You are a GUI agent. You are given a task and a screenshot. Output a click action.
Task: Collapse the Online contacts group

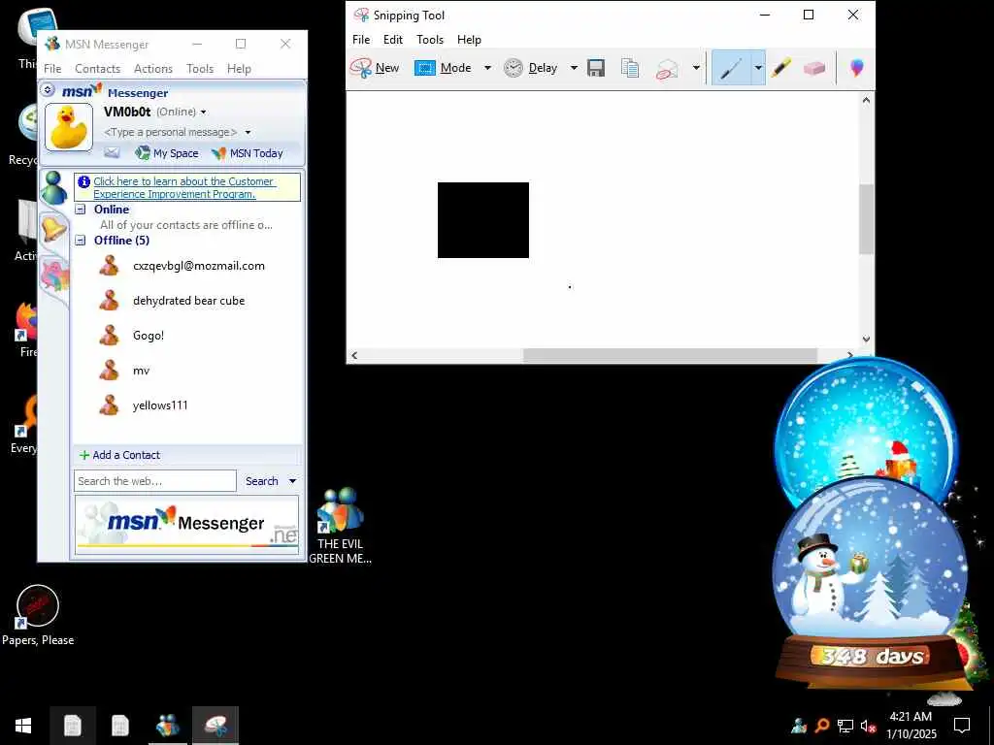click(81, 210)
